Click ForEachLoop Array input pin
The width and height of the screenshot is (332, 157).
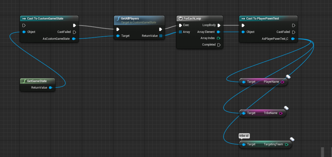[x=180, y=32]
